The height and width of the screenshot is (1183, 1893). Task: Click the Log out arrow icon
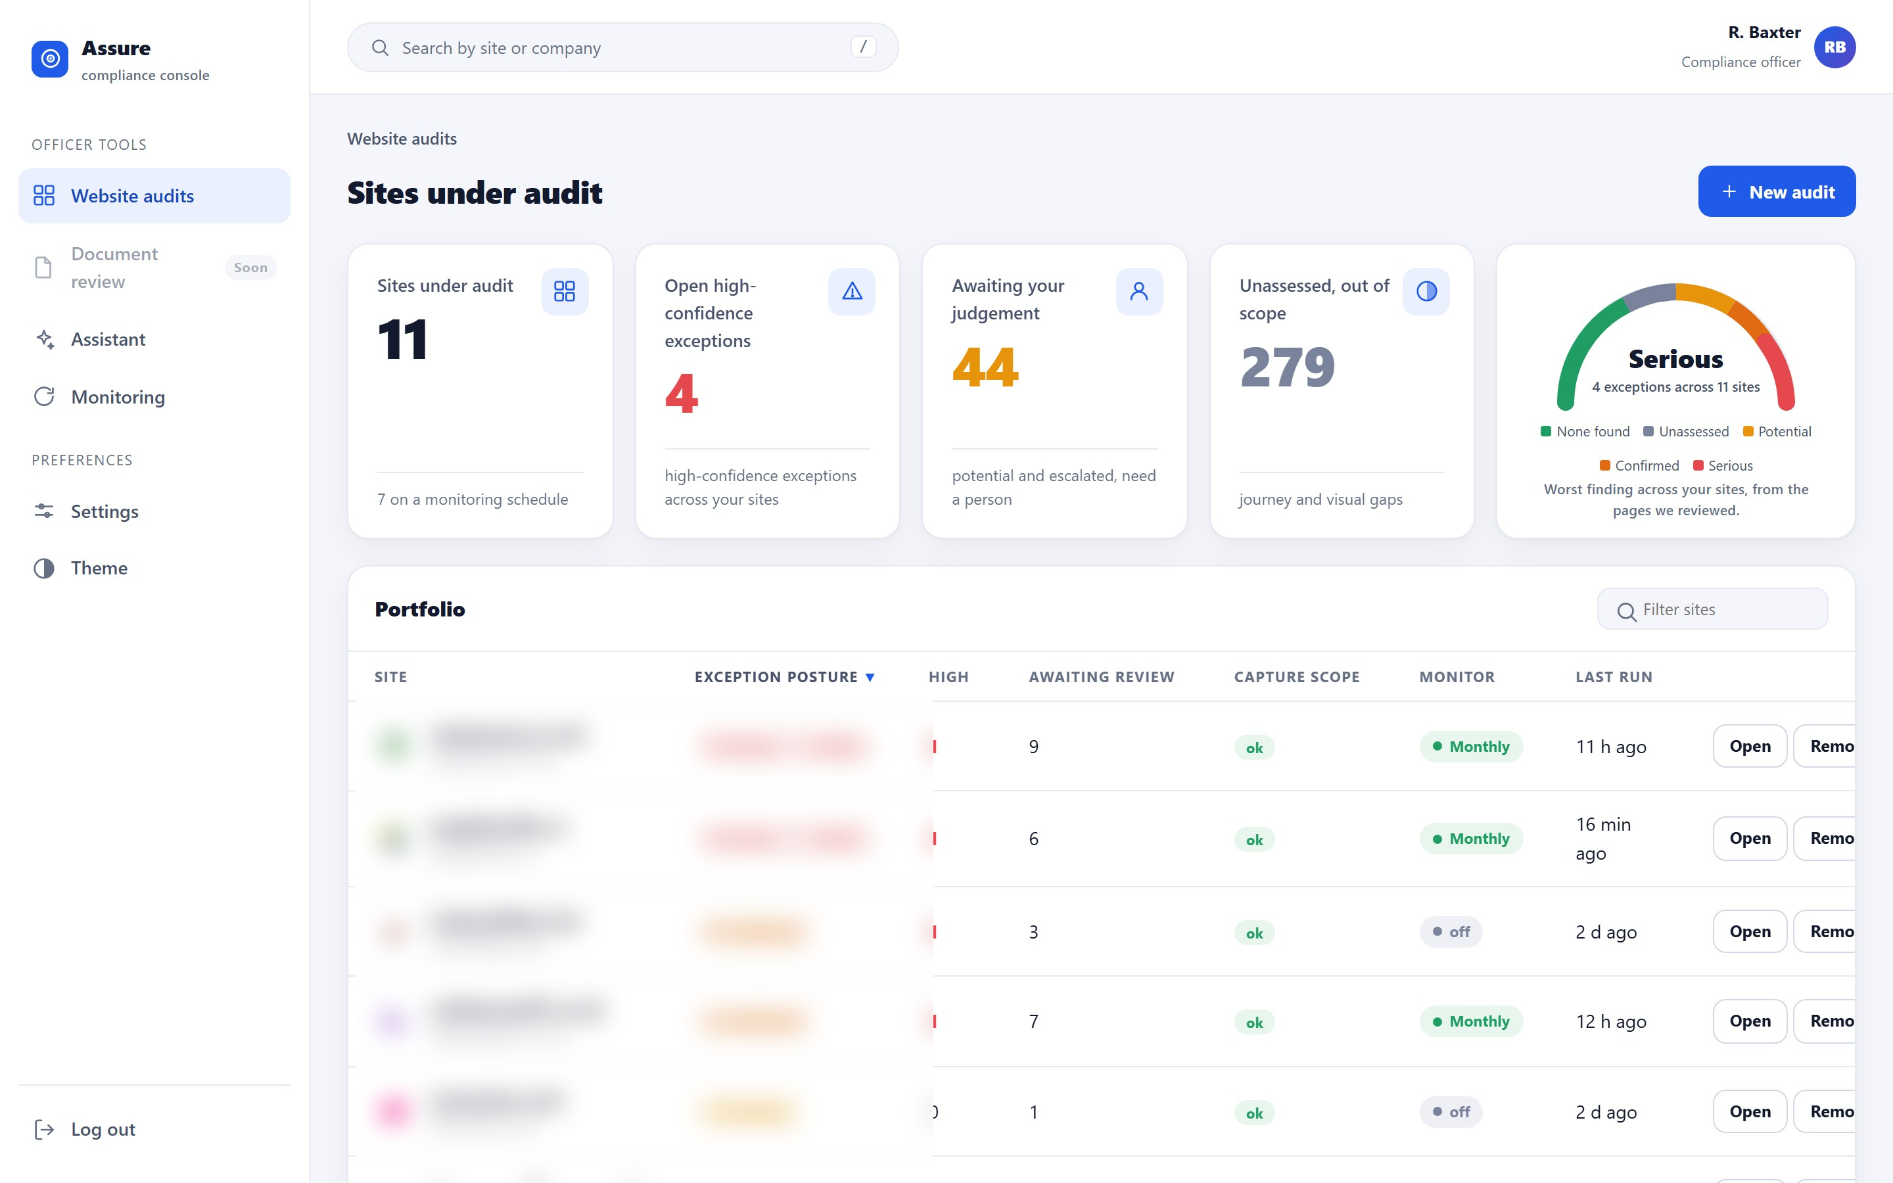click(44, 1129)
